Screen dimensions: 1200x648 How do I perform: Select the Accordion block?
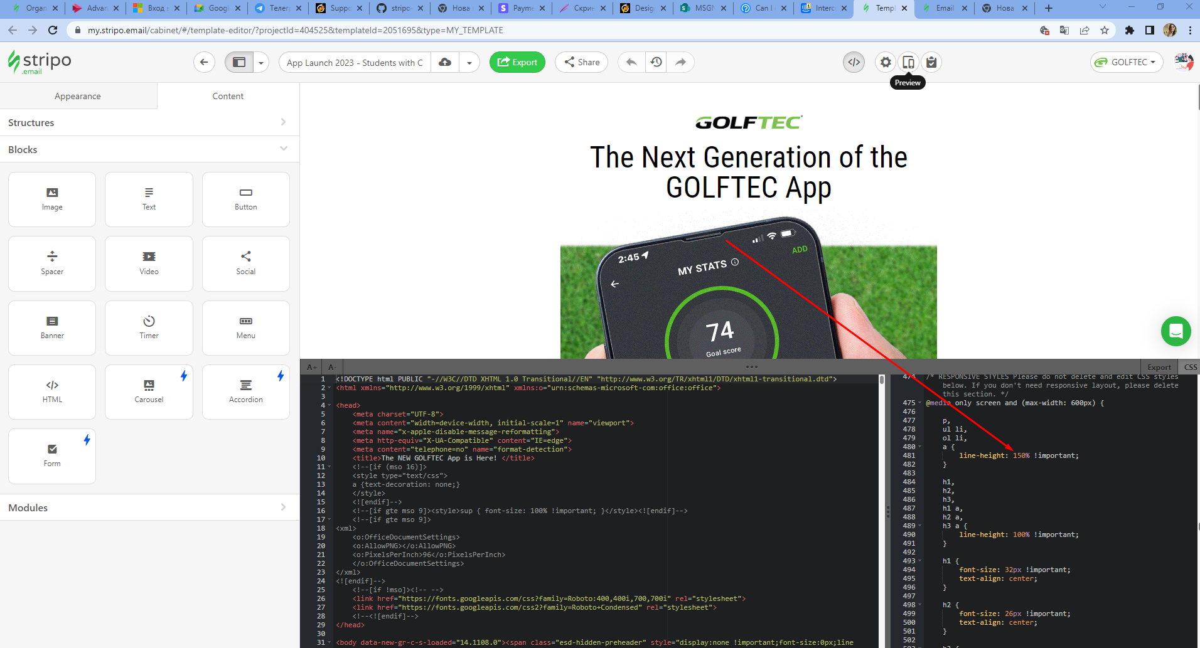click(246, 391)
